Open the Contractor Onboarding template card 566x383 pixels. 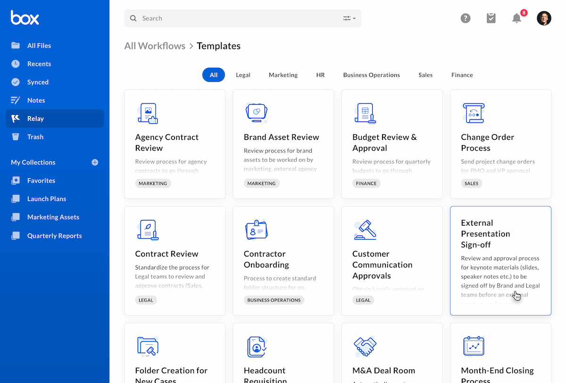(x=283, y=260)
